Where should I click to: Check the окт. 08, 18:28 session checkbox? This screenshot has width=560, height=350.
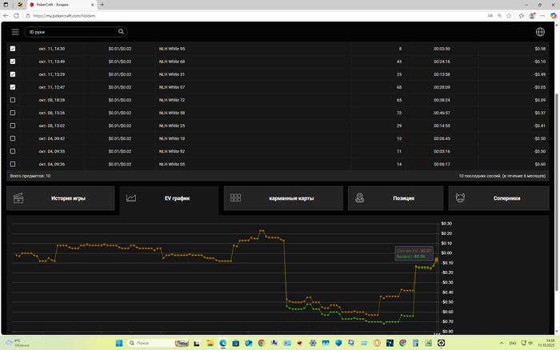[x=13, y=100]
